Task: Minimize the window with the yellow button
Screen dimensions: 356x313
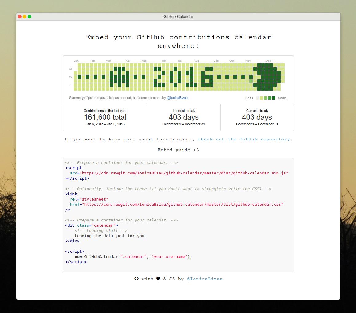Action: click(25, 17)
